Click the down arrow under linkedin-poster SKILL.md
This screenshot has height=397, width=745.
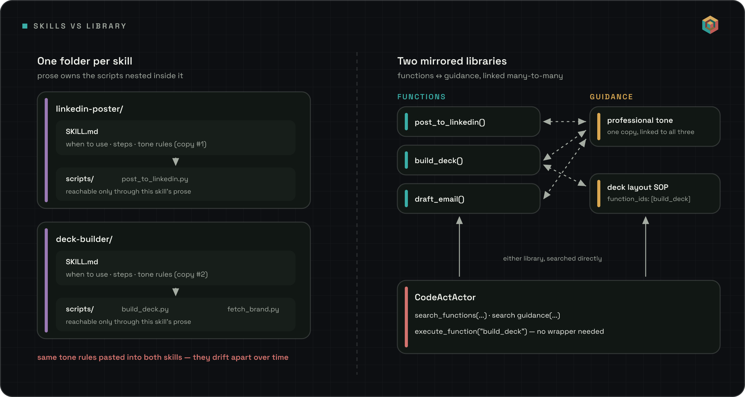(x=176, y=162)
